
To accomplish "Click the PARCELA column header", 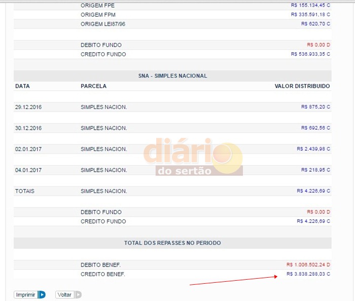I will coord(94,86).
